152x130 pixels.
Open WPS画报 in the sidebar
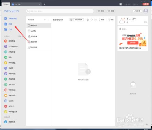(x=10, y=74)
